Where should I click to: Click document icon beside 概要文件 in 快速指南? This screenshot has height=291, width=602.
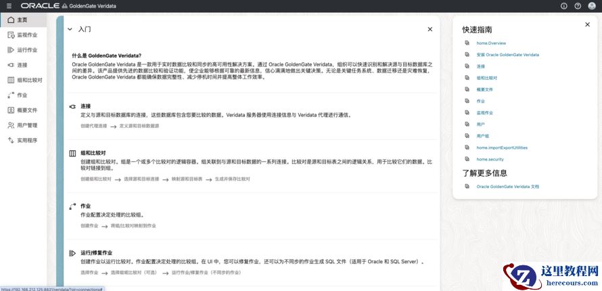pos(467,89)
